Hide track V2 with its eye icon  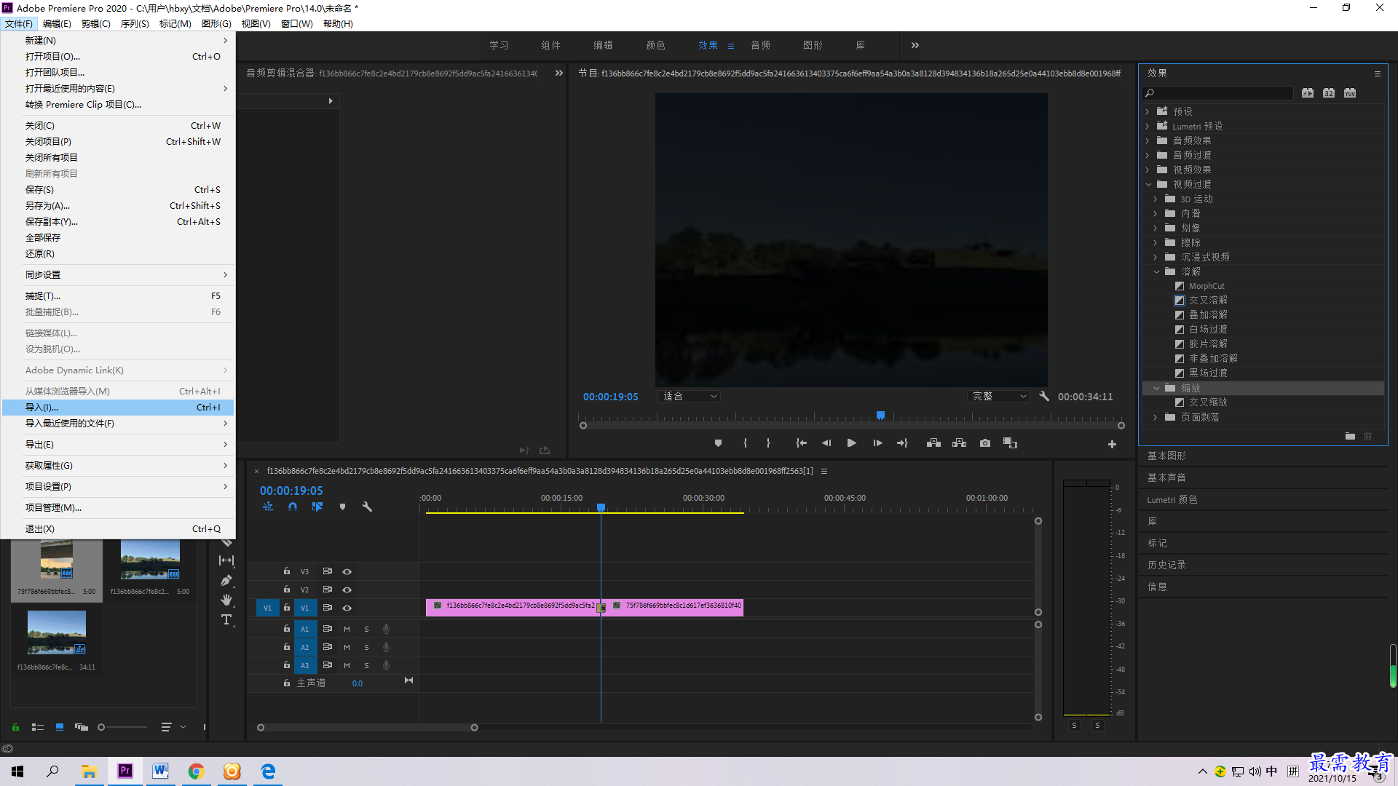tap(347, 590)
